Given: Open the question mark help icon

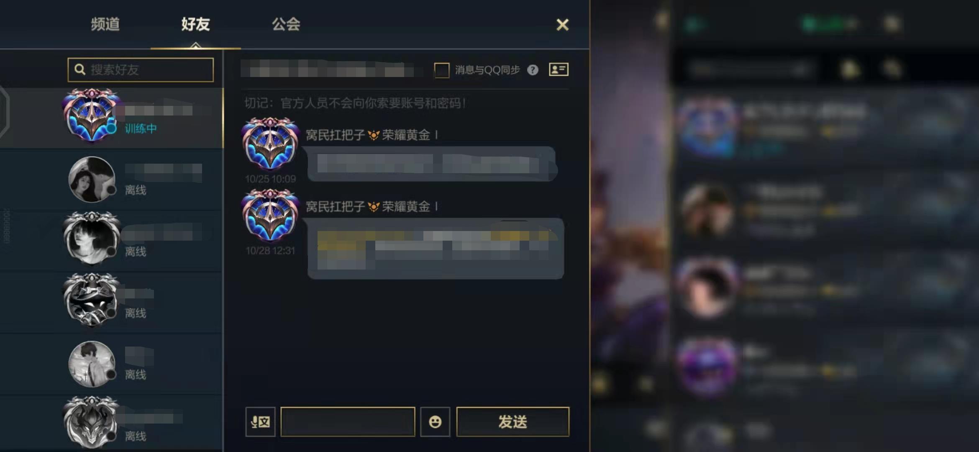Looking at the screenshot, I should pyautogui.click(x=533, y=70).
